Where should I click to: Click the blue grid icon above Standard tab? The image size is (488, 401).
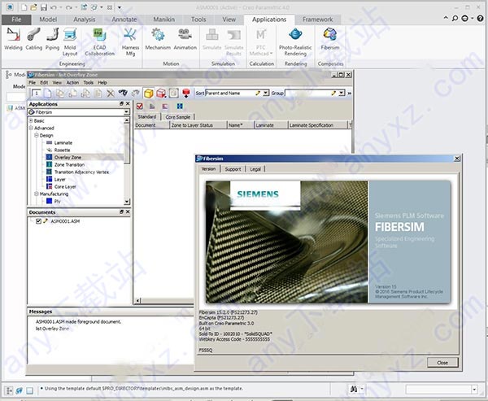point(180,107)
